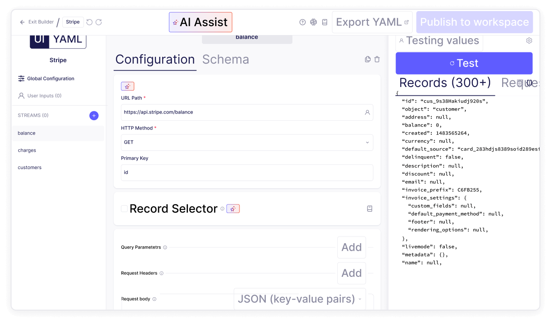Click the undo arrow icon

[90, 22]
